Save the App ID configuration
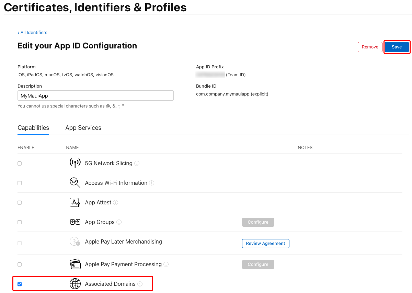The image size is (412, 293). 397,47
